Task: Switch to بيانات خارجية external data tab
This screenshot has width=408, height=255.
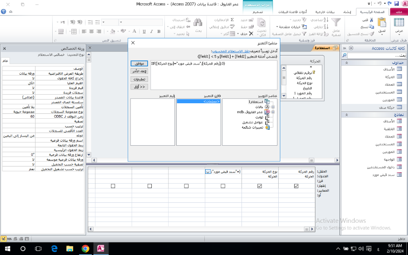Action: pyautogui.click(x=325, y=12)
